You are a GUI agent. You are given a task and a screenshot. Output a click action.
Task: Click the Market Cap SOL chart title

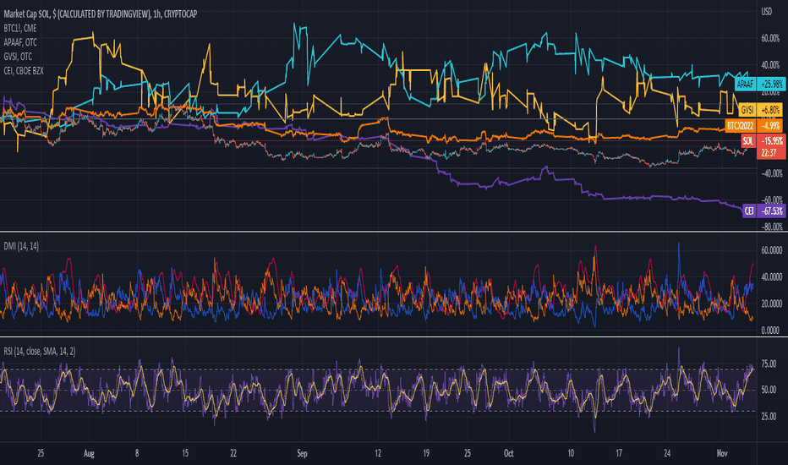click(101, 14)
